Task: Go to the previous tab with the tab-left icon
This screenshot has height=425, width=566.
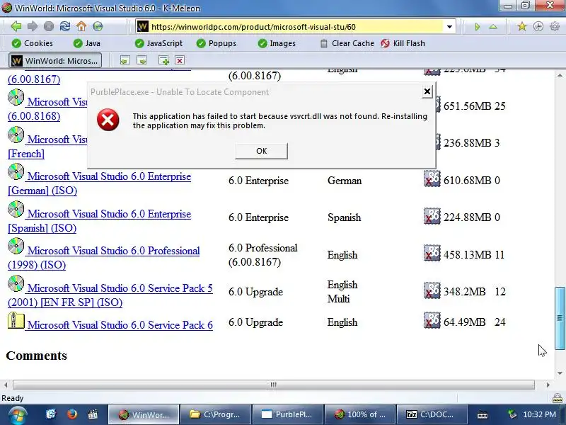Action: coord(125,60)
